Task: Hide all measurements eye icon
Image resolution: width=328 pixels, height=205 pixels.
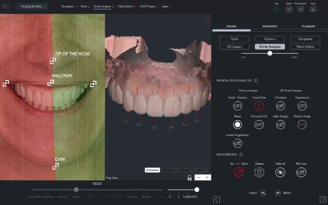Action: pos(280,172)
